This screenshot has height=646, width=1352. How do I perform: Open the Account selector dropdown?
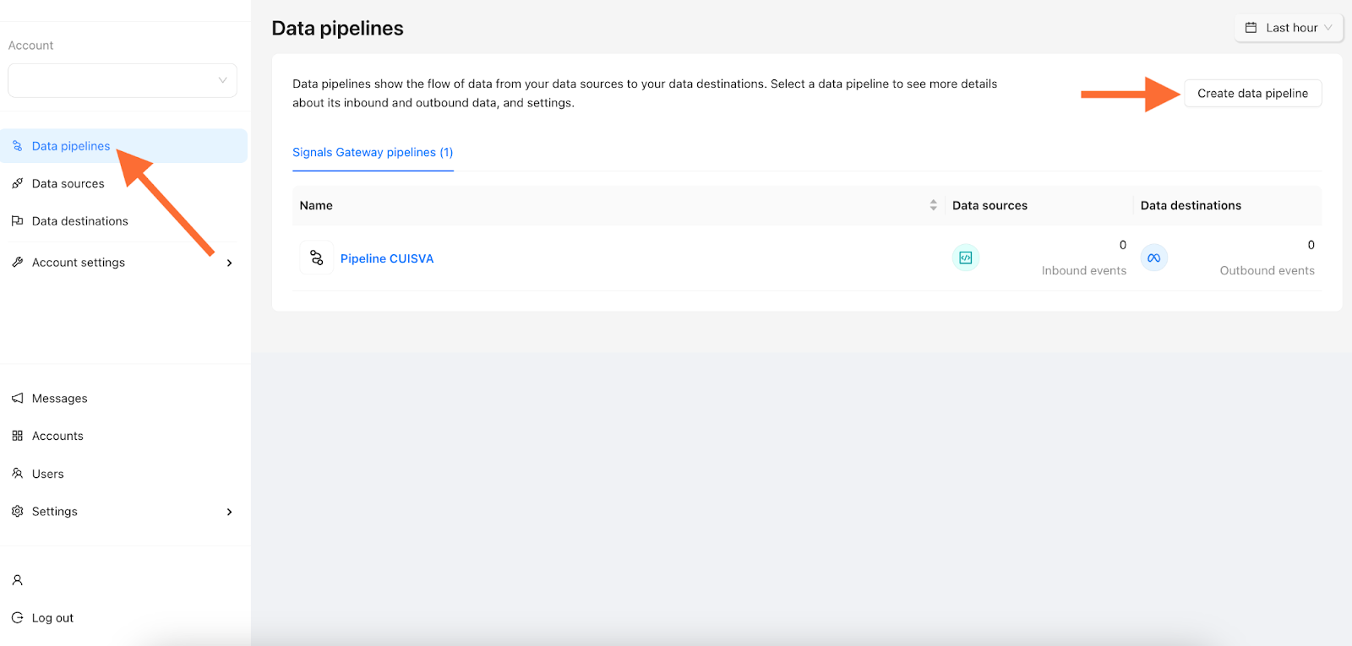coord(123,80)
